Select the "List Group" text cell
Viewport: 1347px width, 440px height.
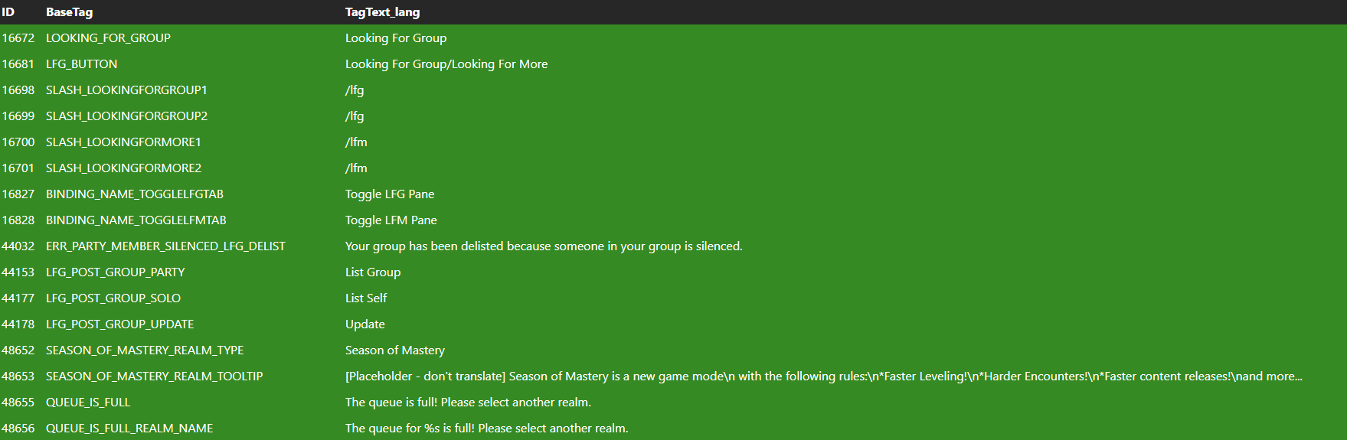[x=373, y=272]
